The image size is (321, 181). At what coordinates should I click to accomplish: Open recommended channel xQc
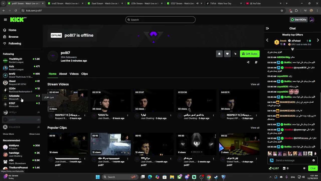click(21, 161)
